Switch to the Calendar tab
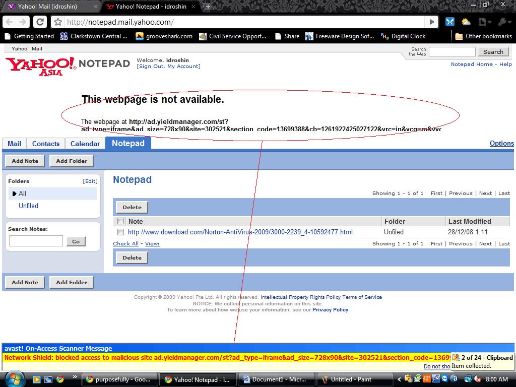 click(x=85, y=144)
